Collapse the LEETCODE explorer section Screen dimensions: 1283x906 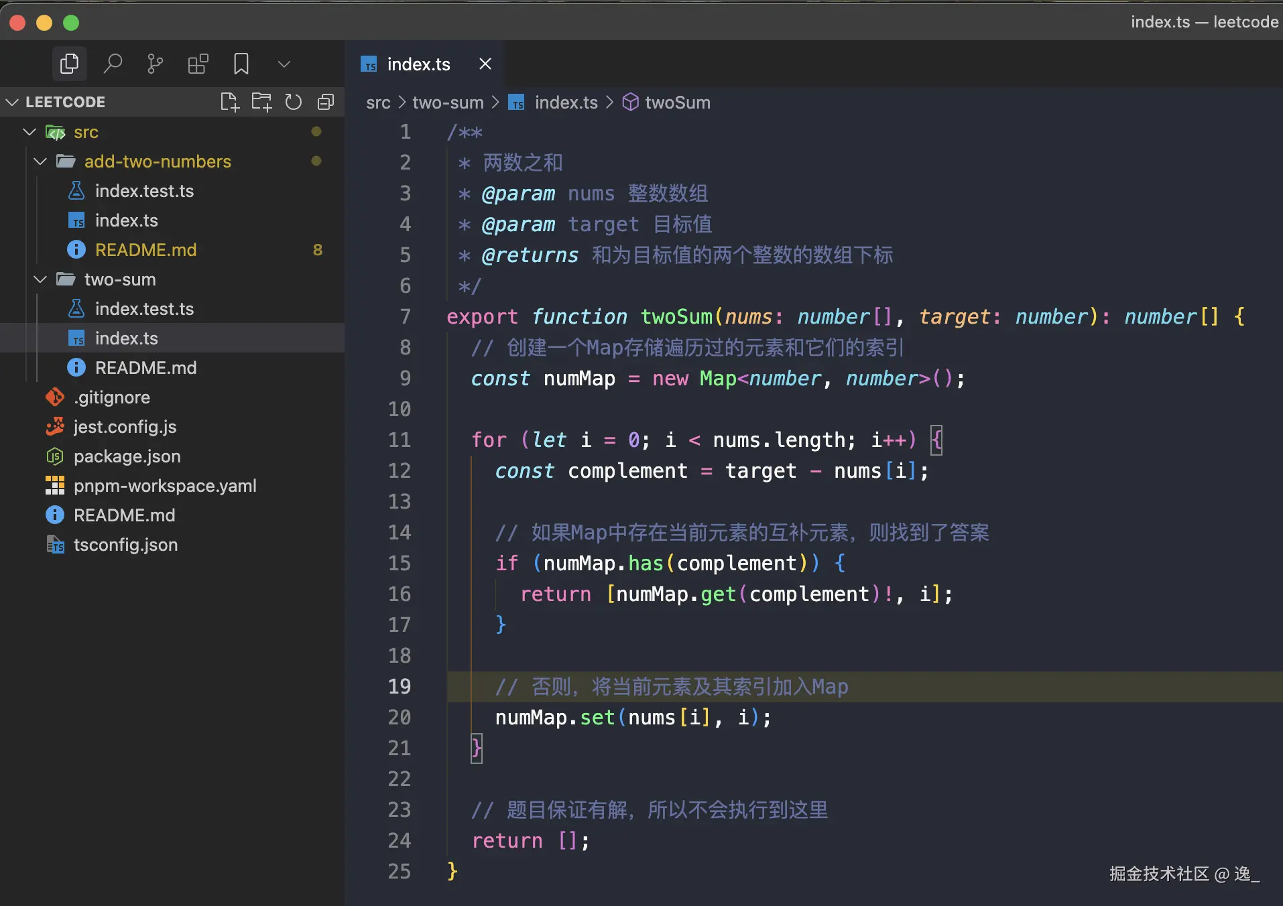click(12, 102)
